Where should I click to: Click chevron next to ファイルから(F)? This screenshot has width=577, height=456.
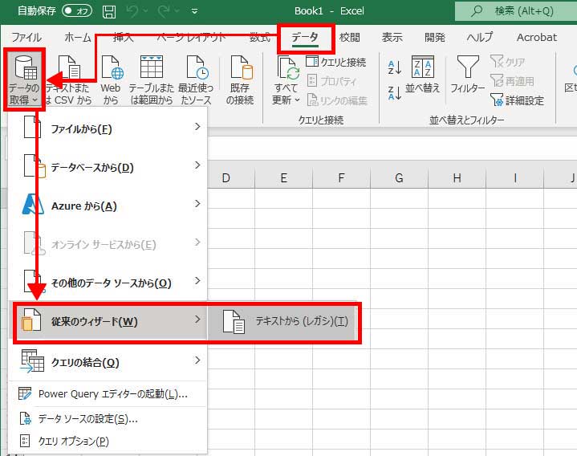[197, 127]
